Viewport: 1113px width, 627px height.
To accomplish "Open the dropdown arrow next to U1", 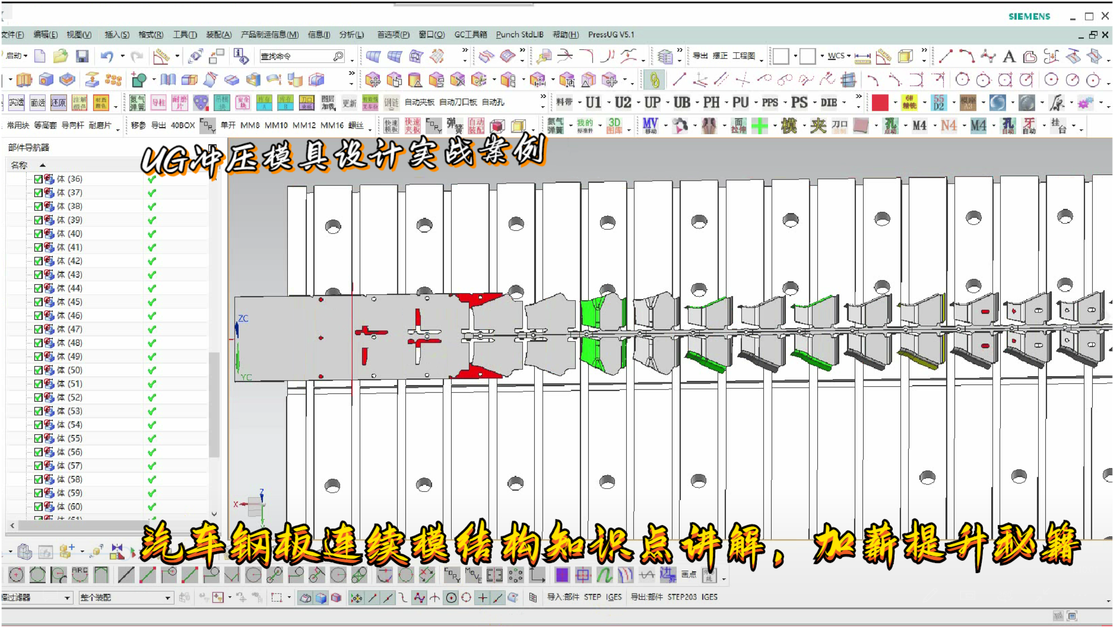I will click(x=608, y=103).
